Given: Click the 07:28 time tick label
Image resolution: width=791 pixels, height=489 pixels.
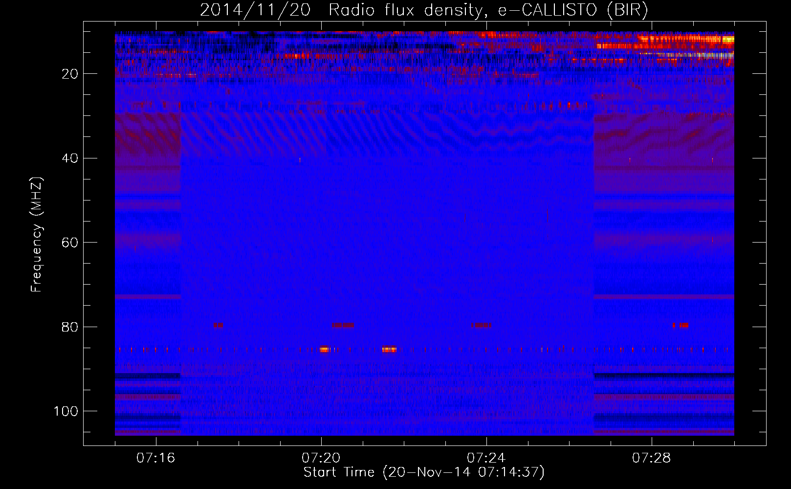Looking at the screenshot, I should [651, 458].
